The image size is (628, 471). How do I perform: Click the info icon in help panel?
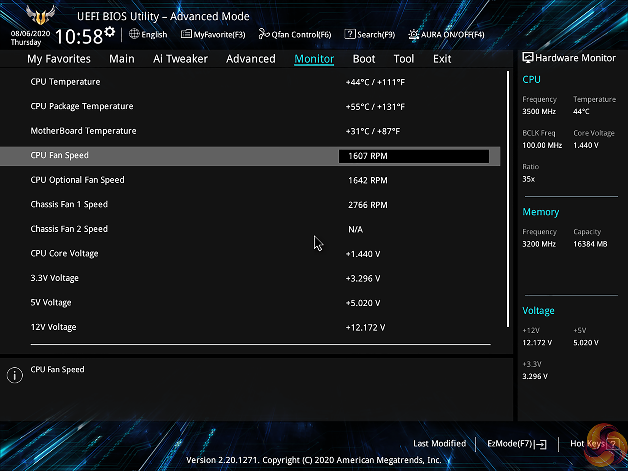click(15, 375)
